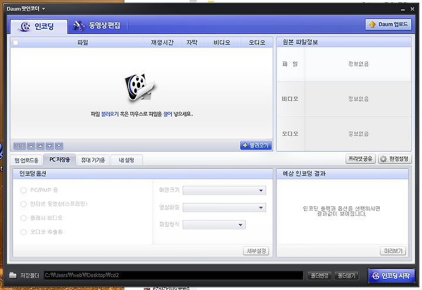Select the PC 저장용 tab
Screen dimensions: 422x290
(x=59, y=160)
